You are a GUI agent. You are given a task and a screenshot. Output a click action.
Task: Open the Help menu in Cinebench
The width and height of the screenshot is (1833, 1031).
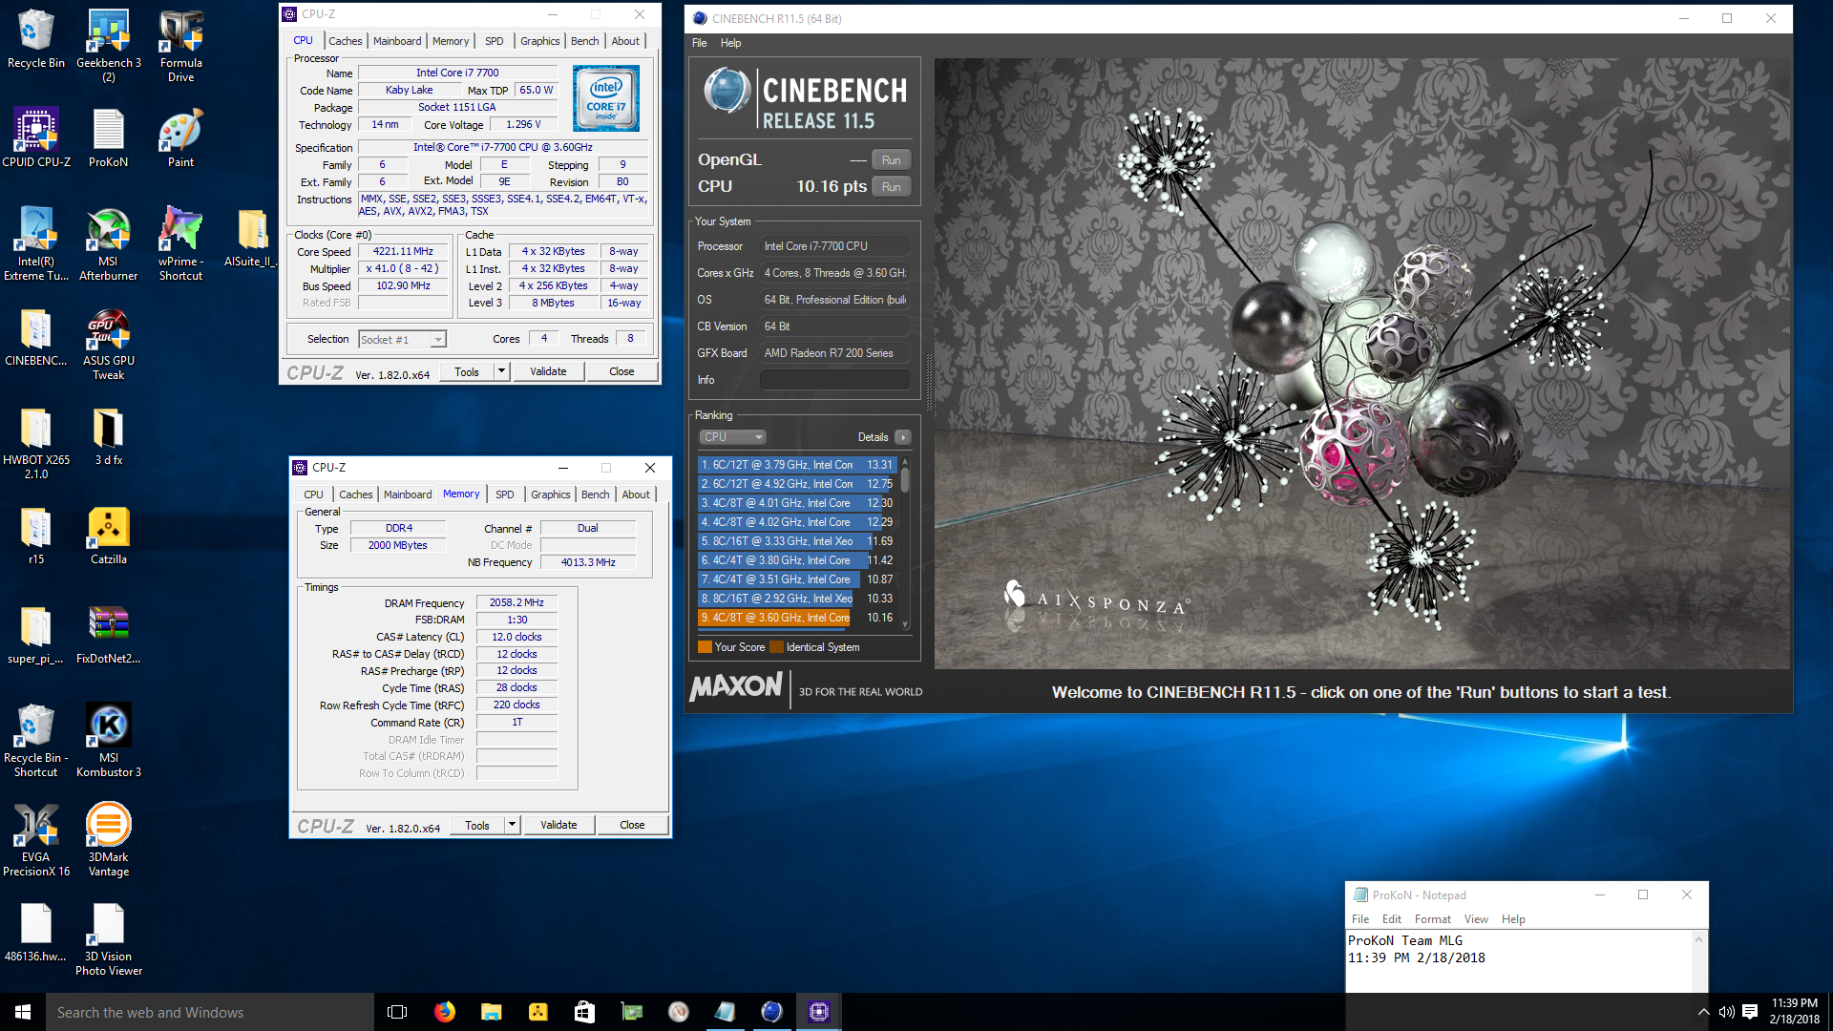730,43
